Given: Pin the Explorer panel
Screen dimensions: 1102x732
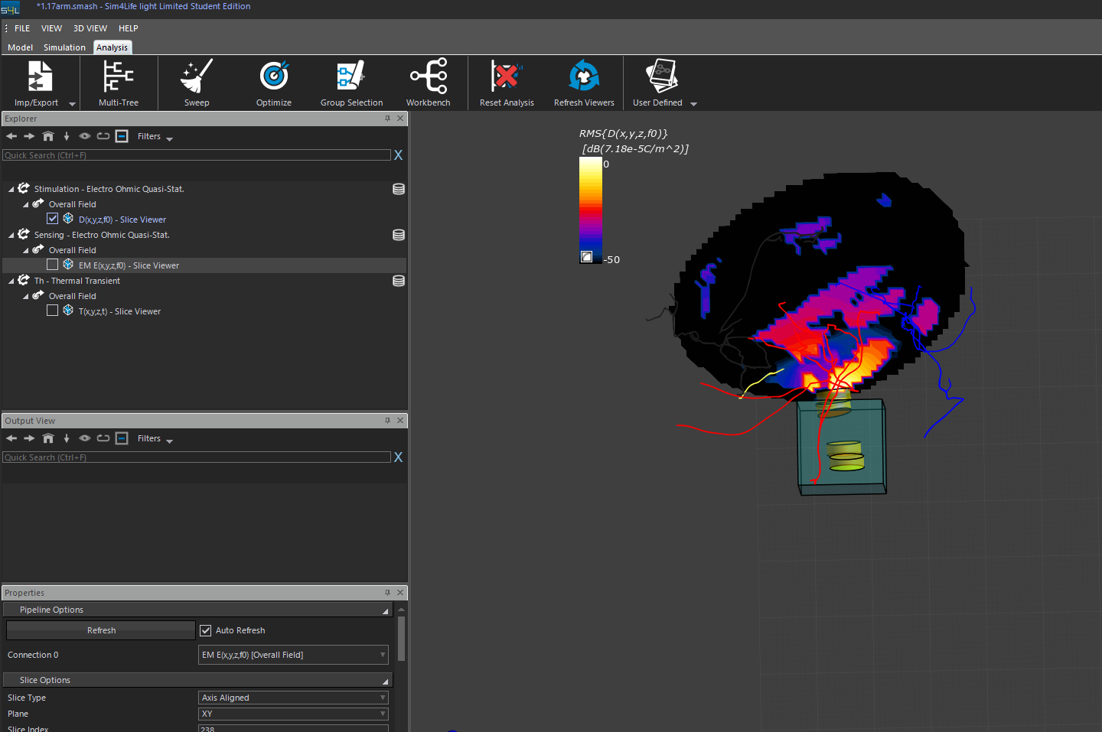Looking at the screenshot, I should tap(387, 119).
